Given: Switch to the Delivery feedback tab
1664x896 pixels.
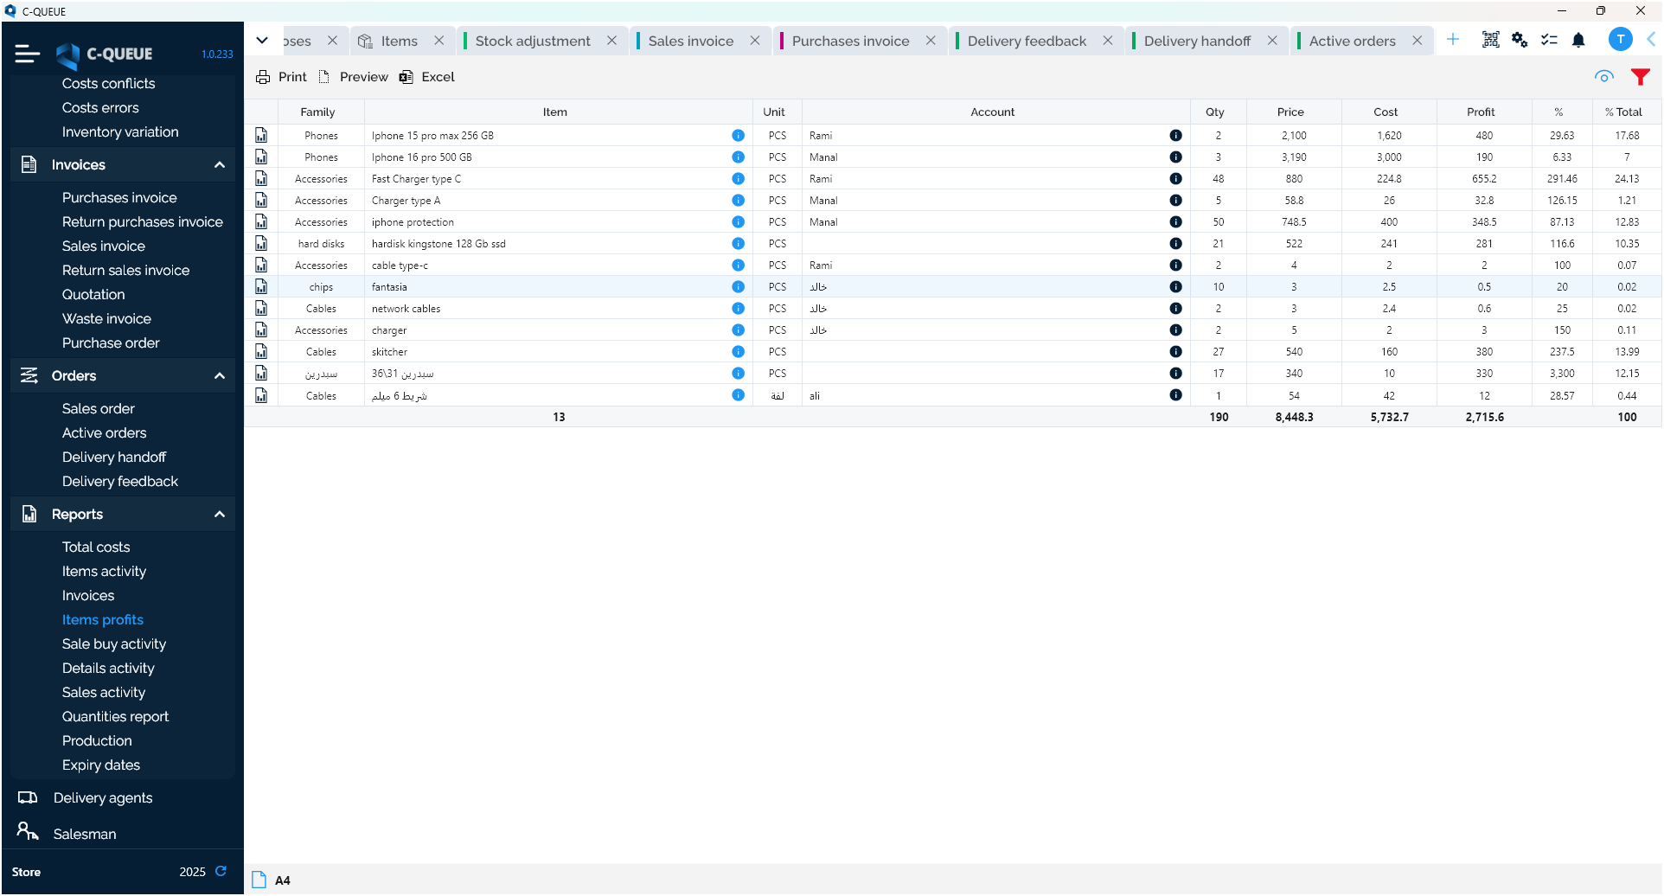Looking at the screenshot, I should tap(1026, 41).
